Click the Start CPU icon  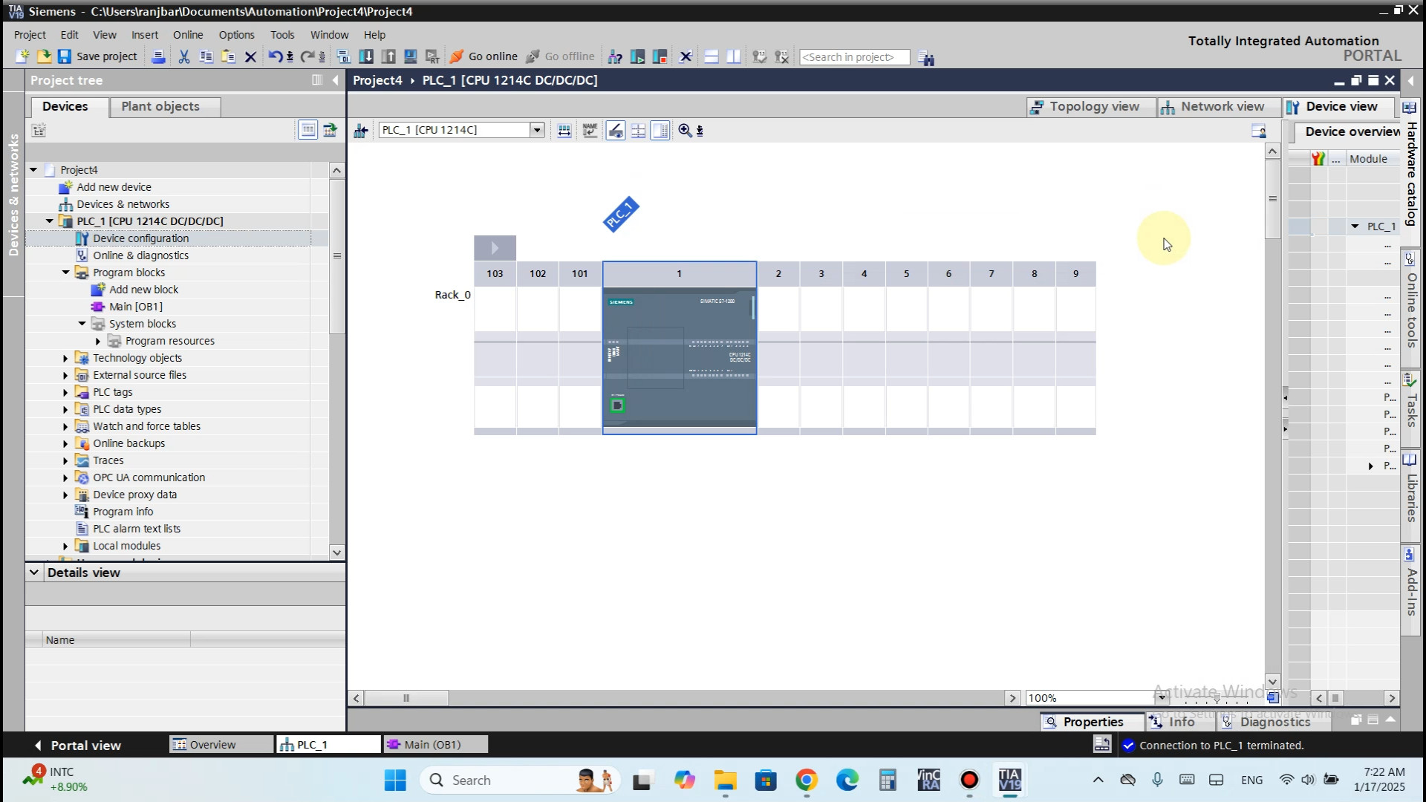coord(637,56)
